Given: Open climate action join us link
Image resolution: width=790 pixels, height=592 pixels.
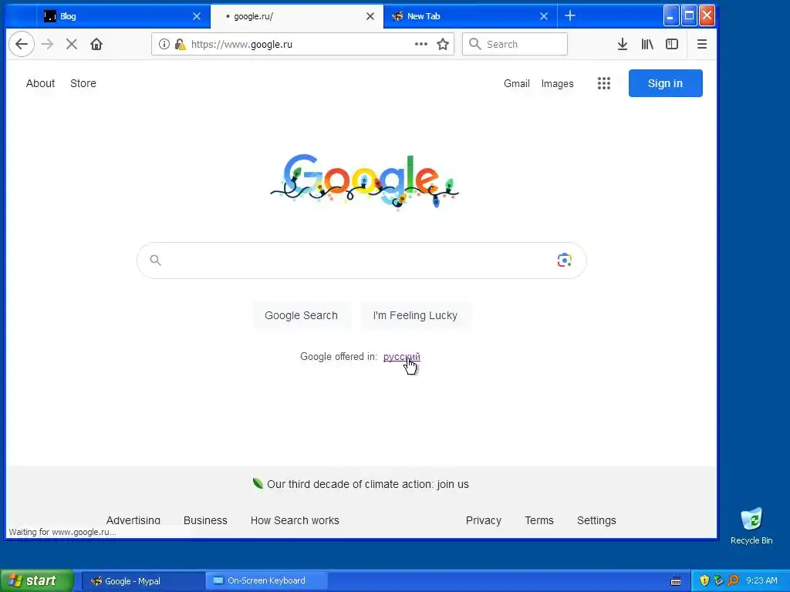Looking at the screenshot, I should coord(368,484).
